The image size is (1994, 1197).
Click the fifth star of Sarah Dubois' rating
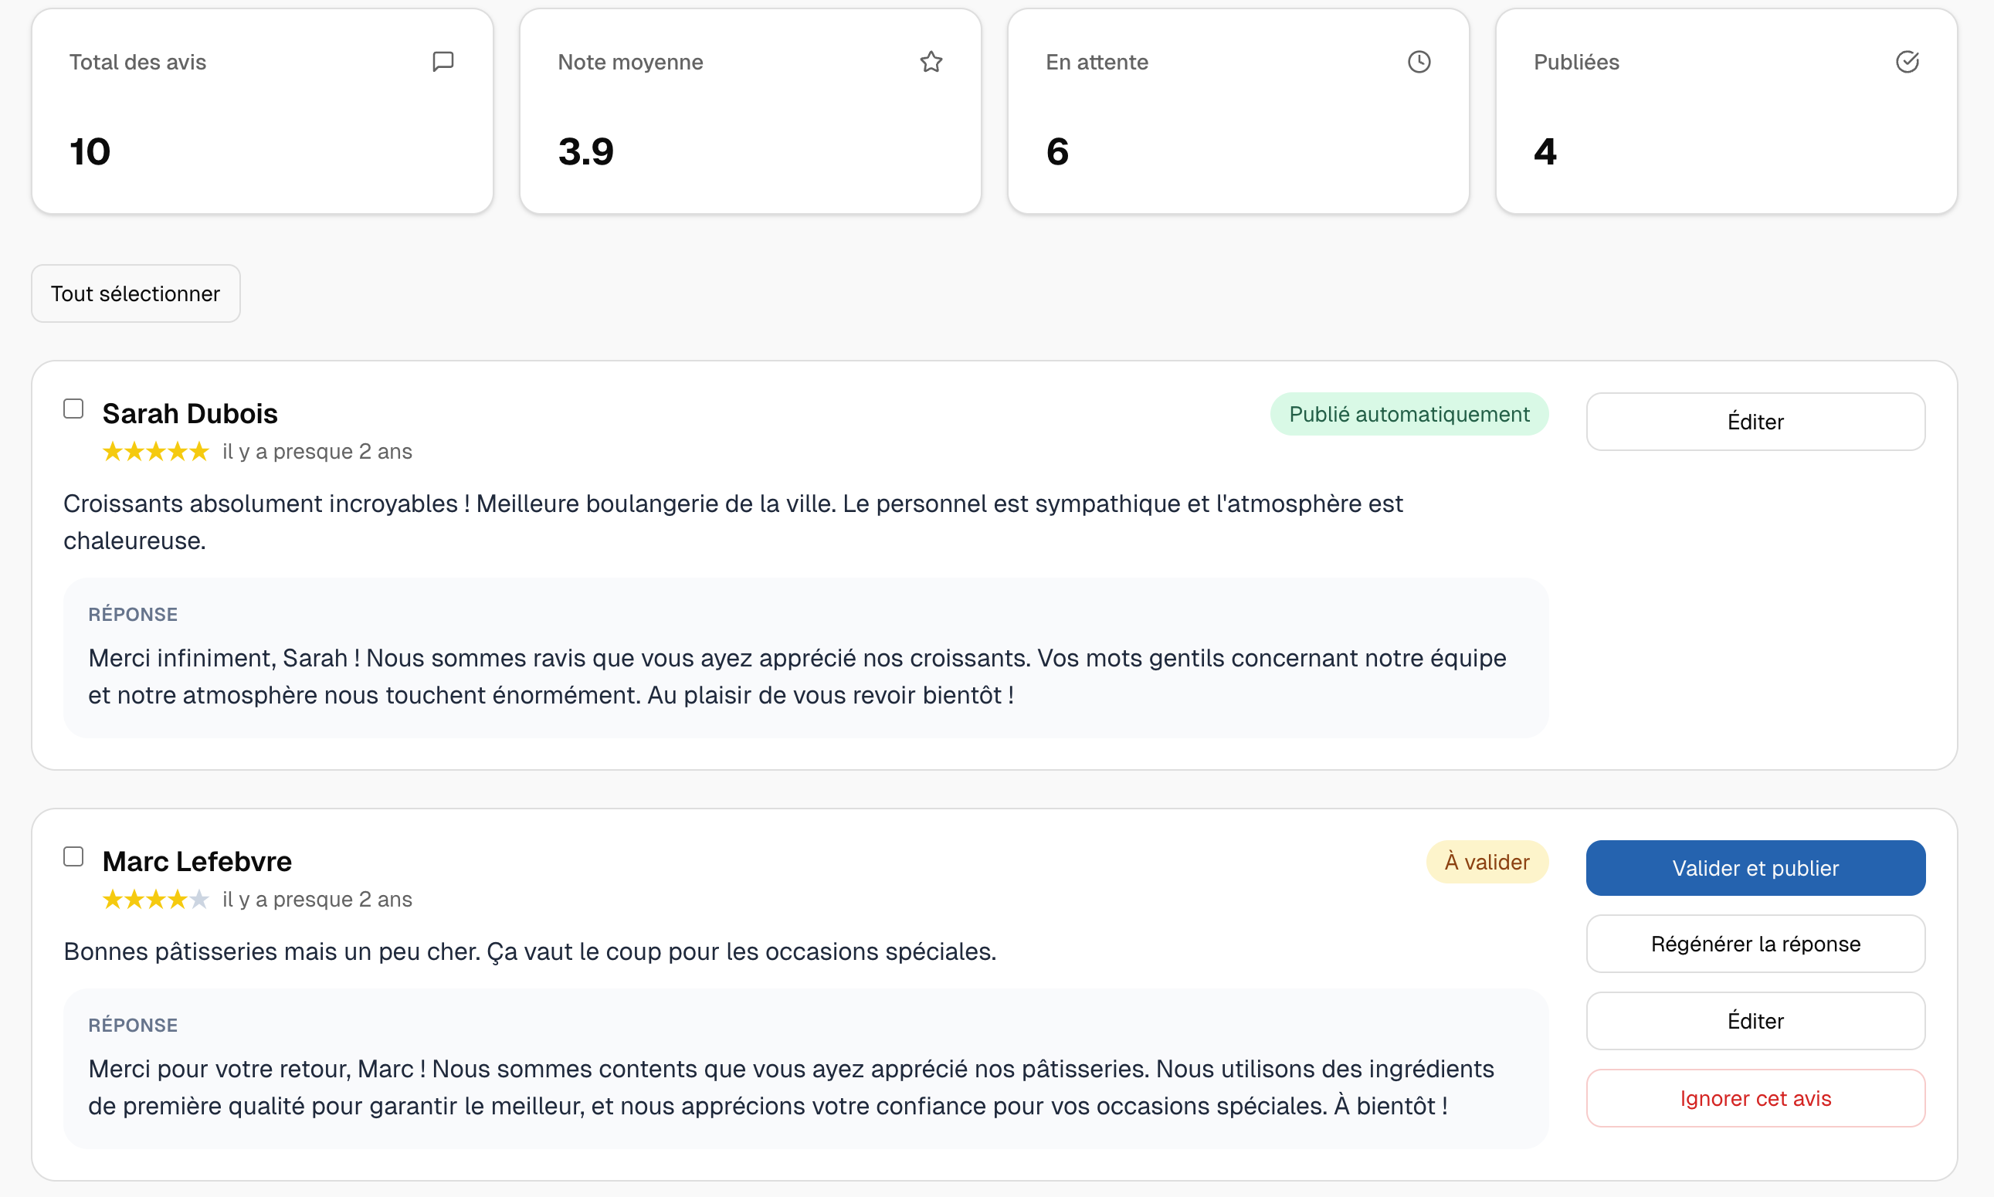pyautogui.click(x=200, y=452)
